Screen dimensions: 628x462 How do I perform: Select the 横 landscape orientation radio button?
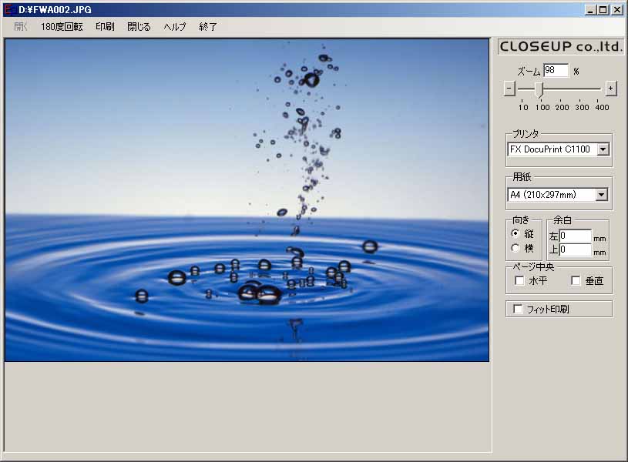click(515, 248)
